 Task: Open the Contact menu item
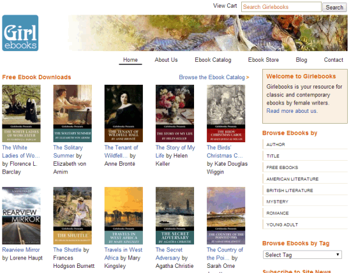333,60
